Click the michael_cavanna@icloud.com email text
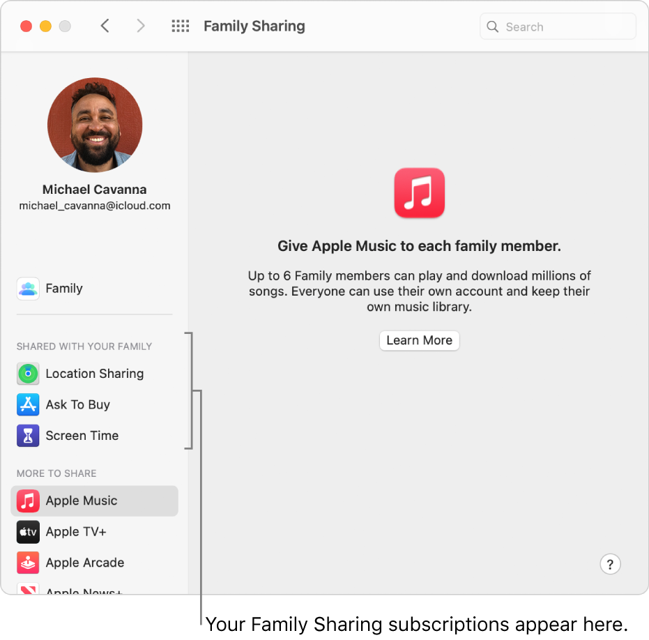 (x=95, y=206)
